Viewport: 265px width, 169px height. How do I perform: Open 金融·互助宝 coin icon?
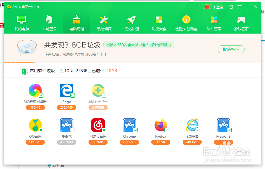pyautogui.click(x=186, y=20)
